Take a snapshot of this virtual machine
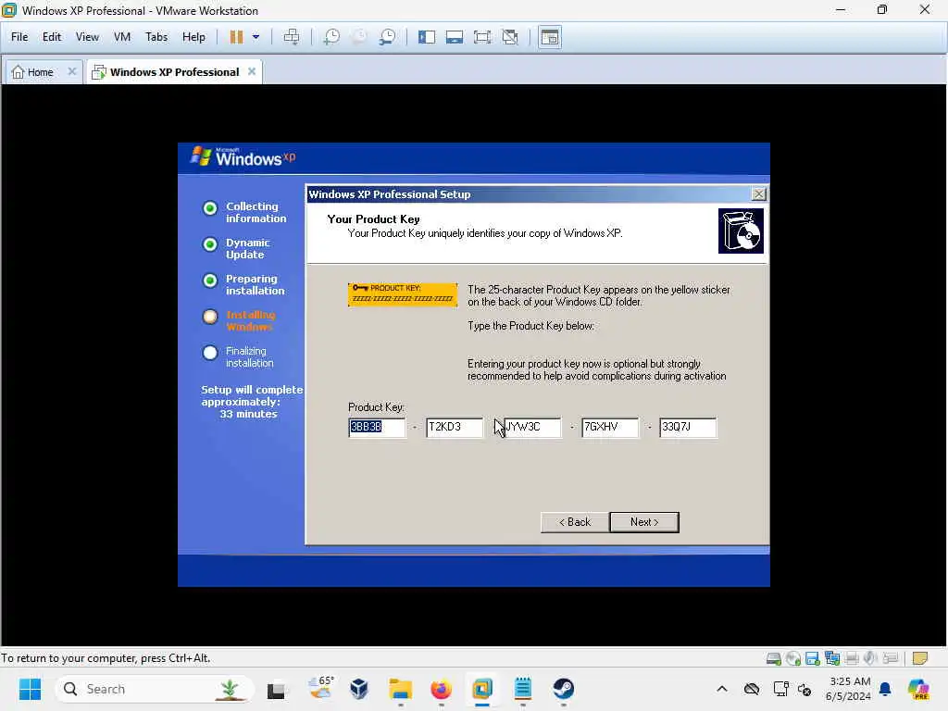Image resolution: width=948 pixels, height=711 pixels. 331,37
